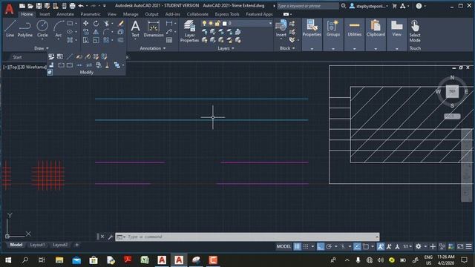Select the Line draw tool
The width and height of the screenshot is (475, 267).
(x=10, y=29)
